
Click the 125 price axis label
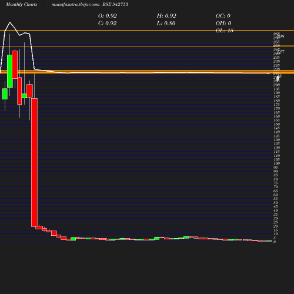(x=276, y=143)
